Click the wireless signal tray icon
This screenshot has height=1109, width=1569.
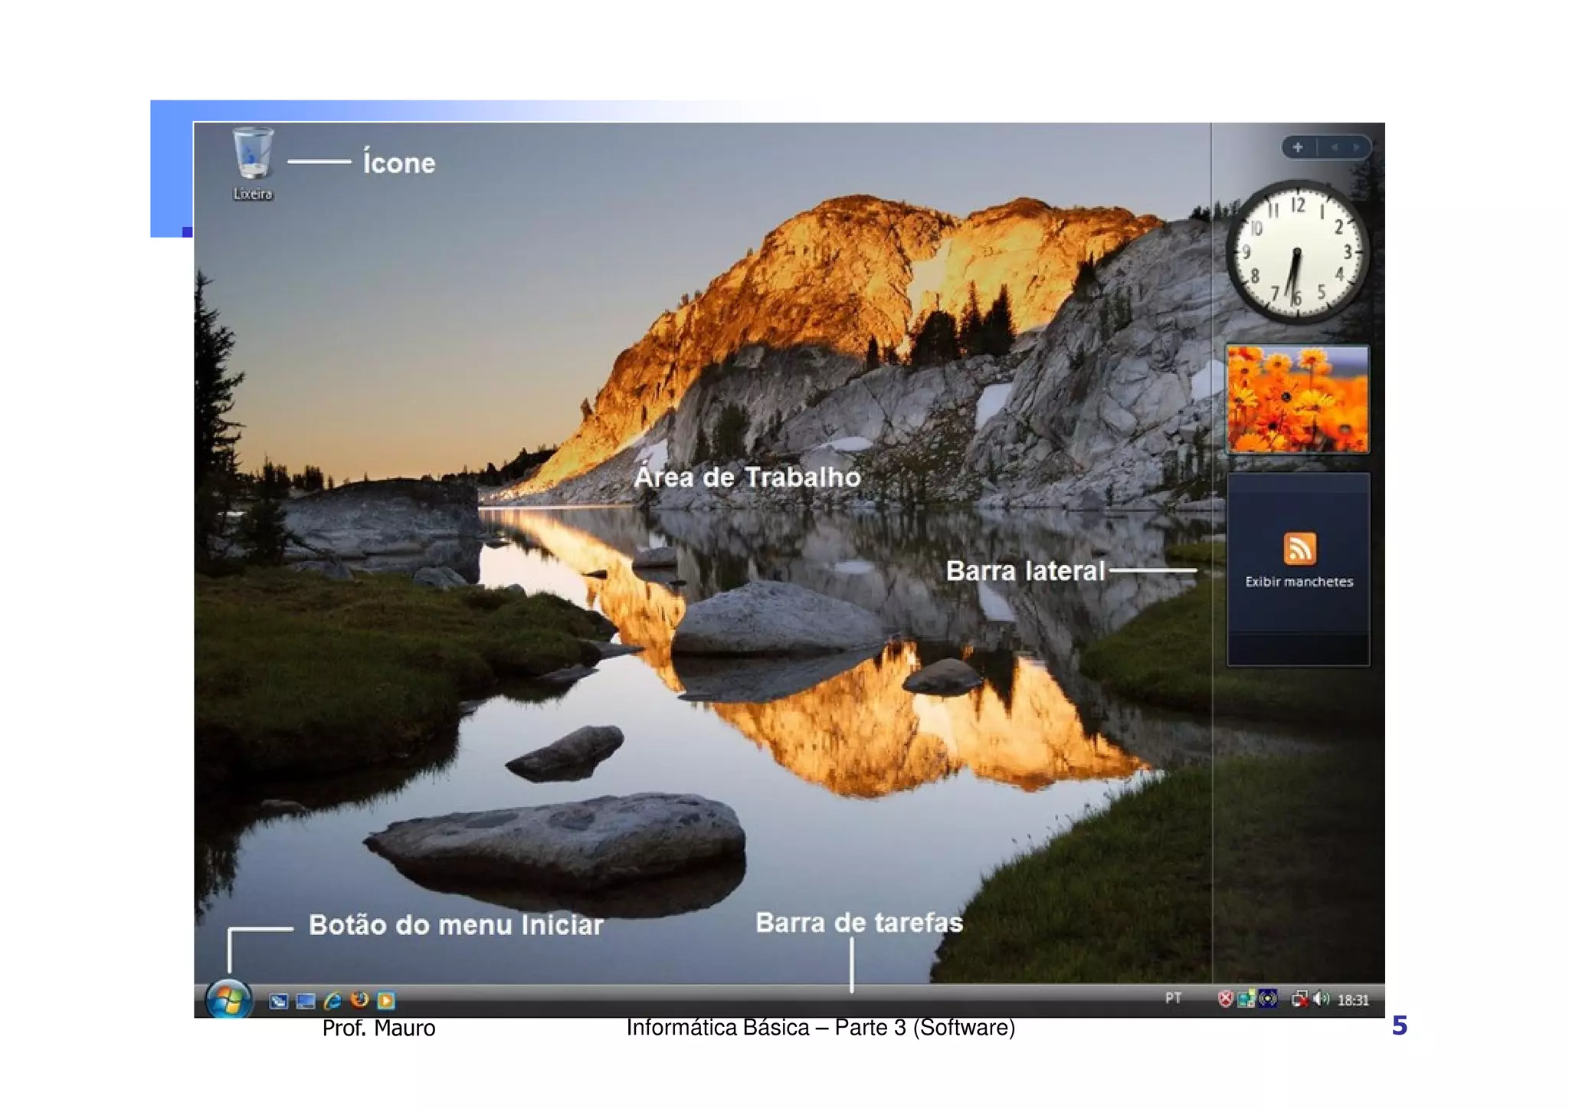pos(1268,999)
